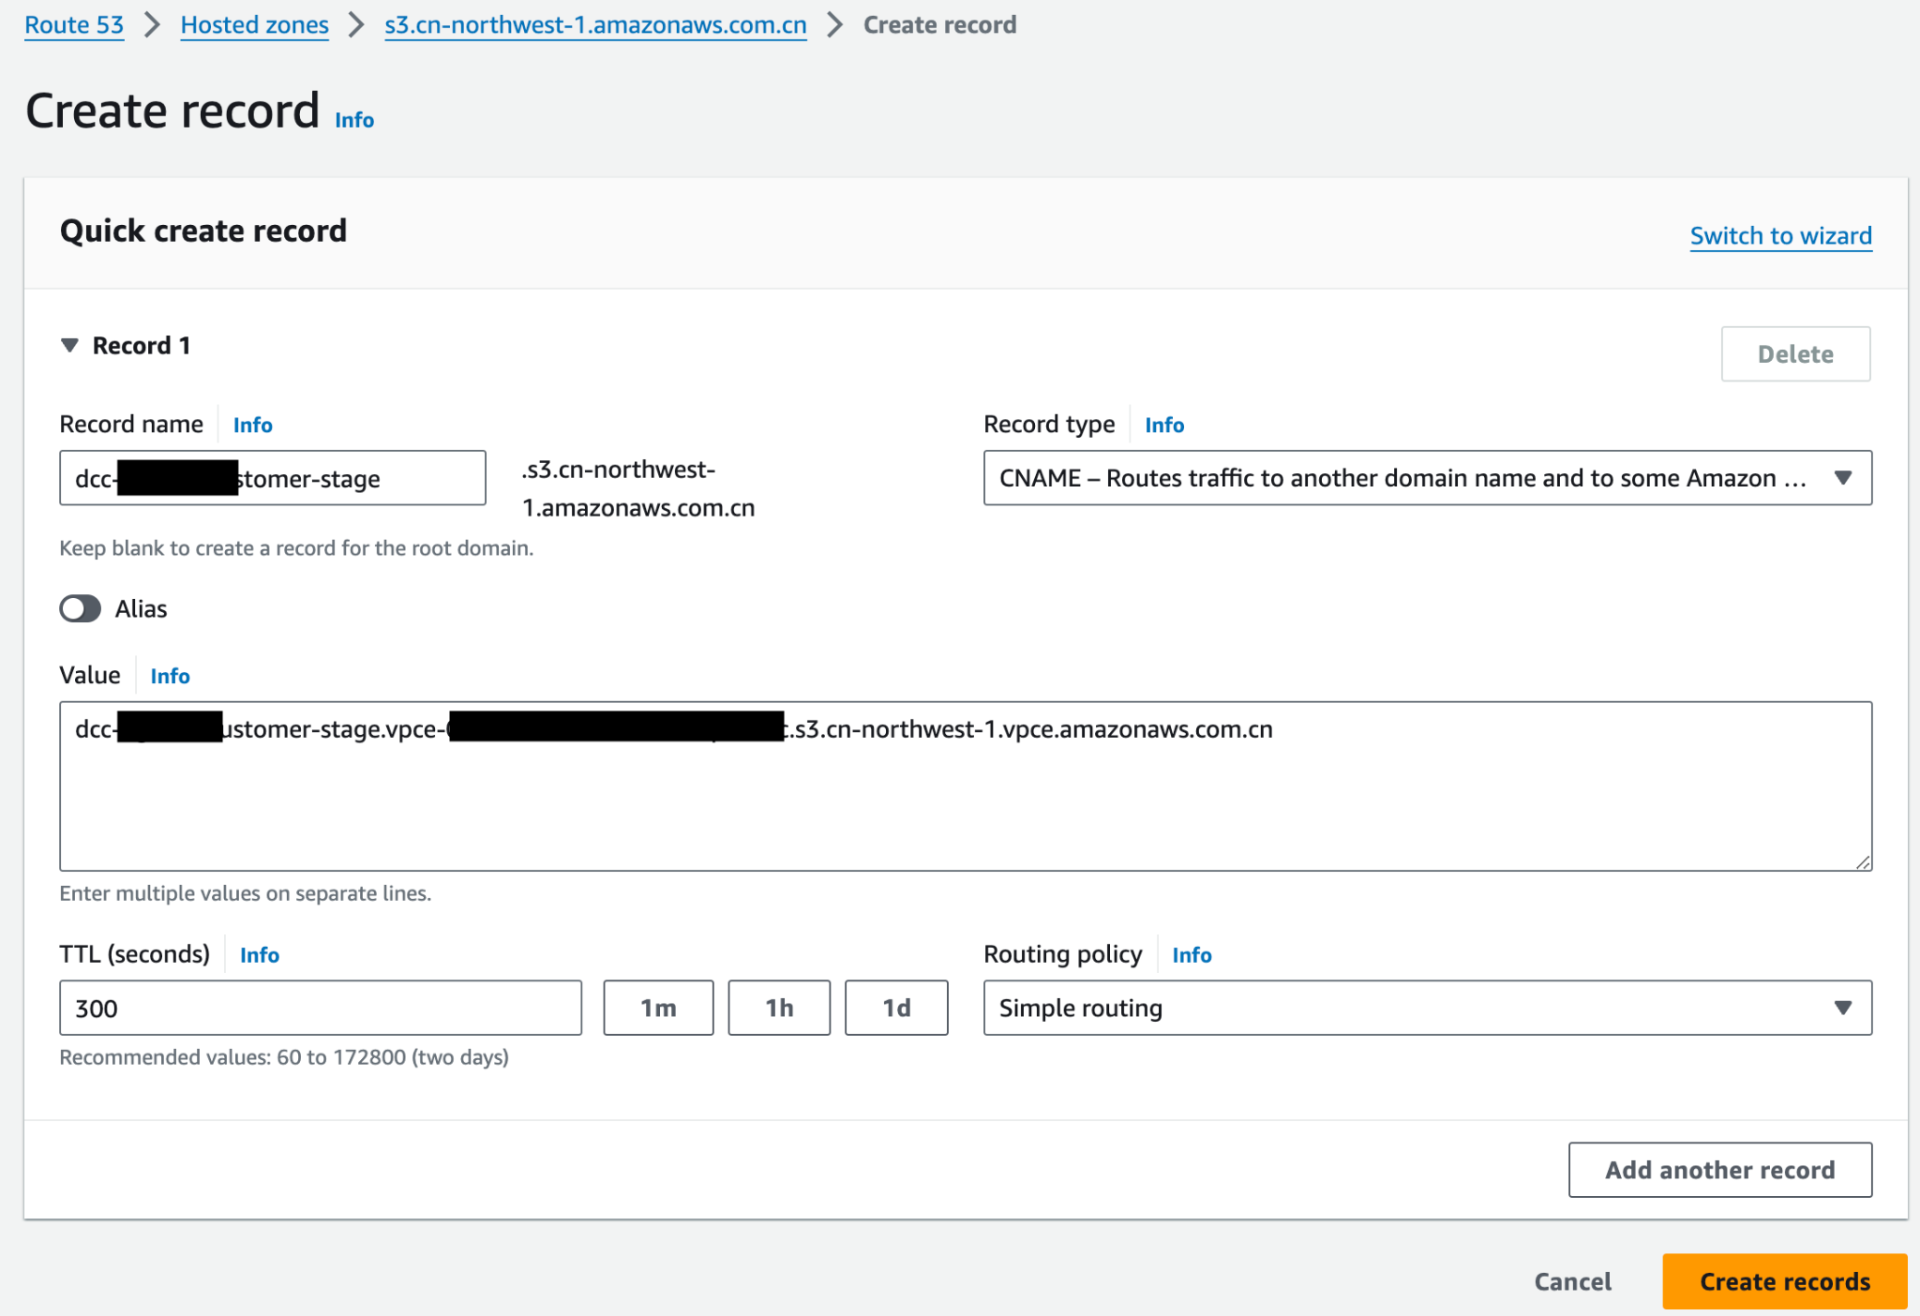Open Info for TTL seconds
The image size is (1920, 1316).
tap(260, 955)
